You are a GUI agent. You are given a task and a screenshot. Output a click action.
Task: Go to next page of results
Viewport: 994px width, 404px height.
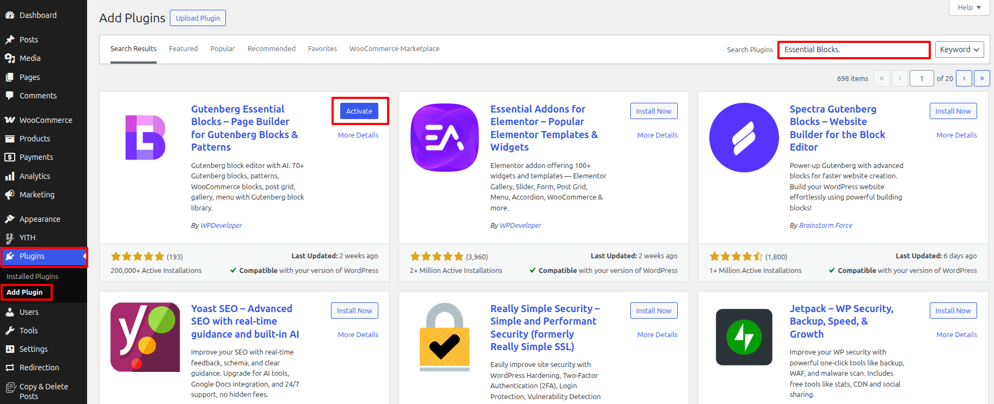point(964,78)
